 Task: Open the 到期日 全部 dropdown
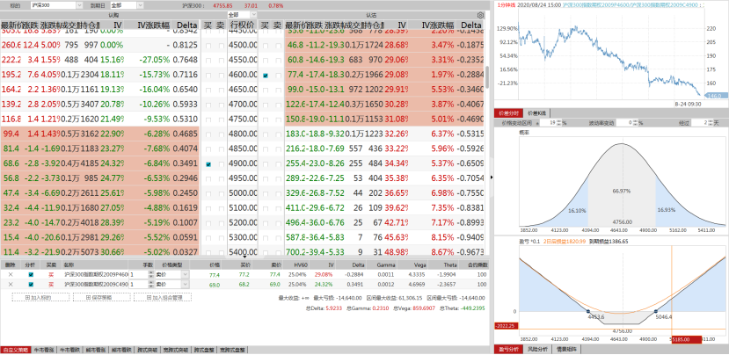(127, 5)
